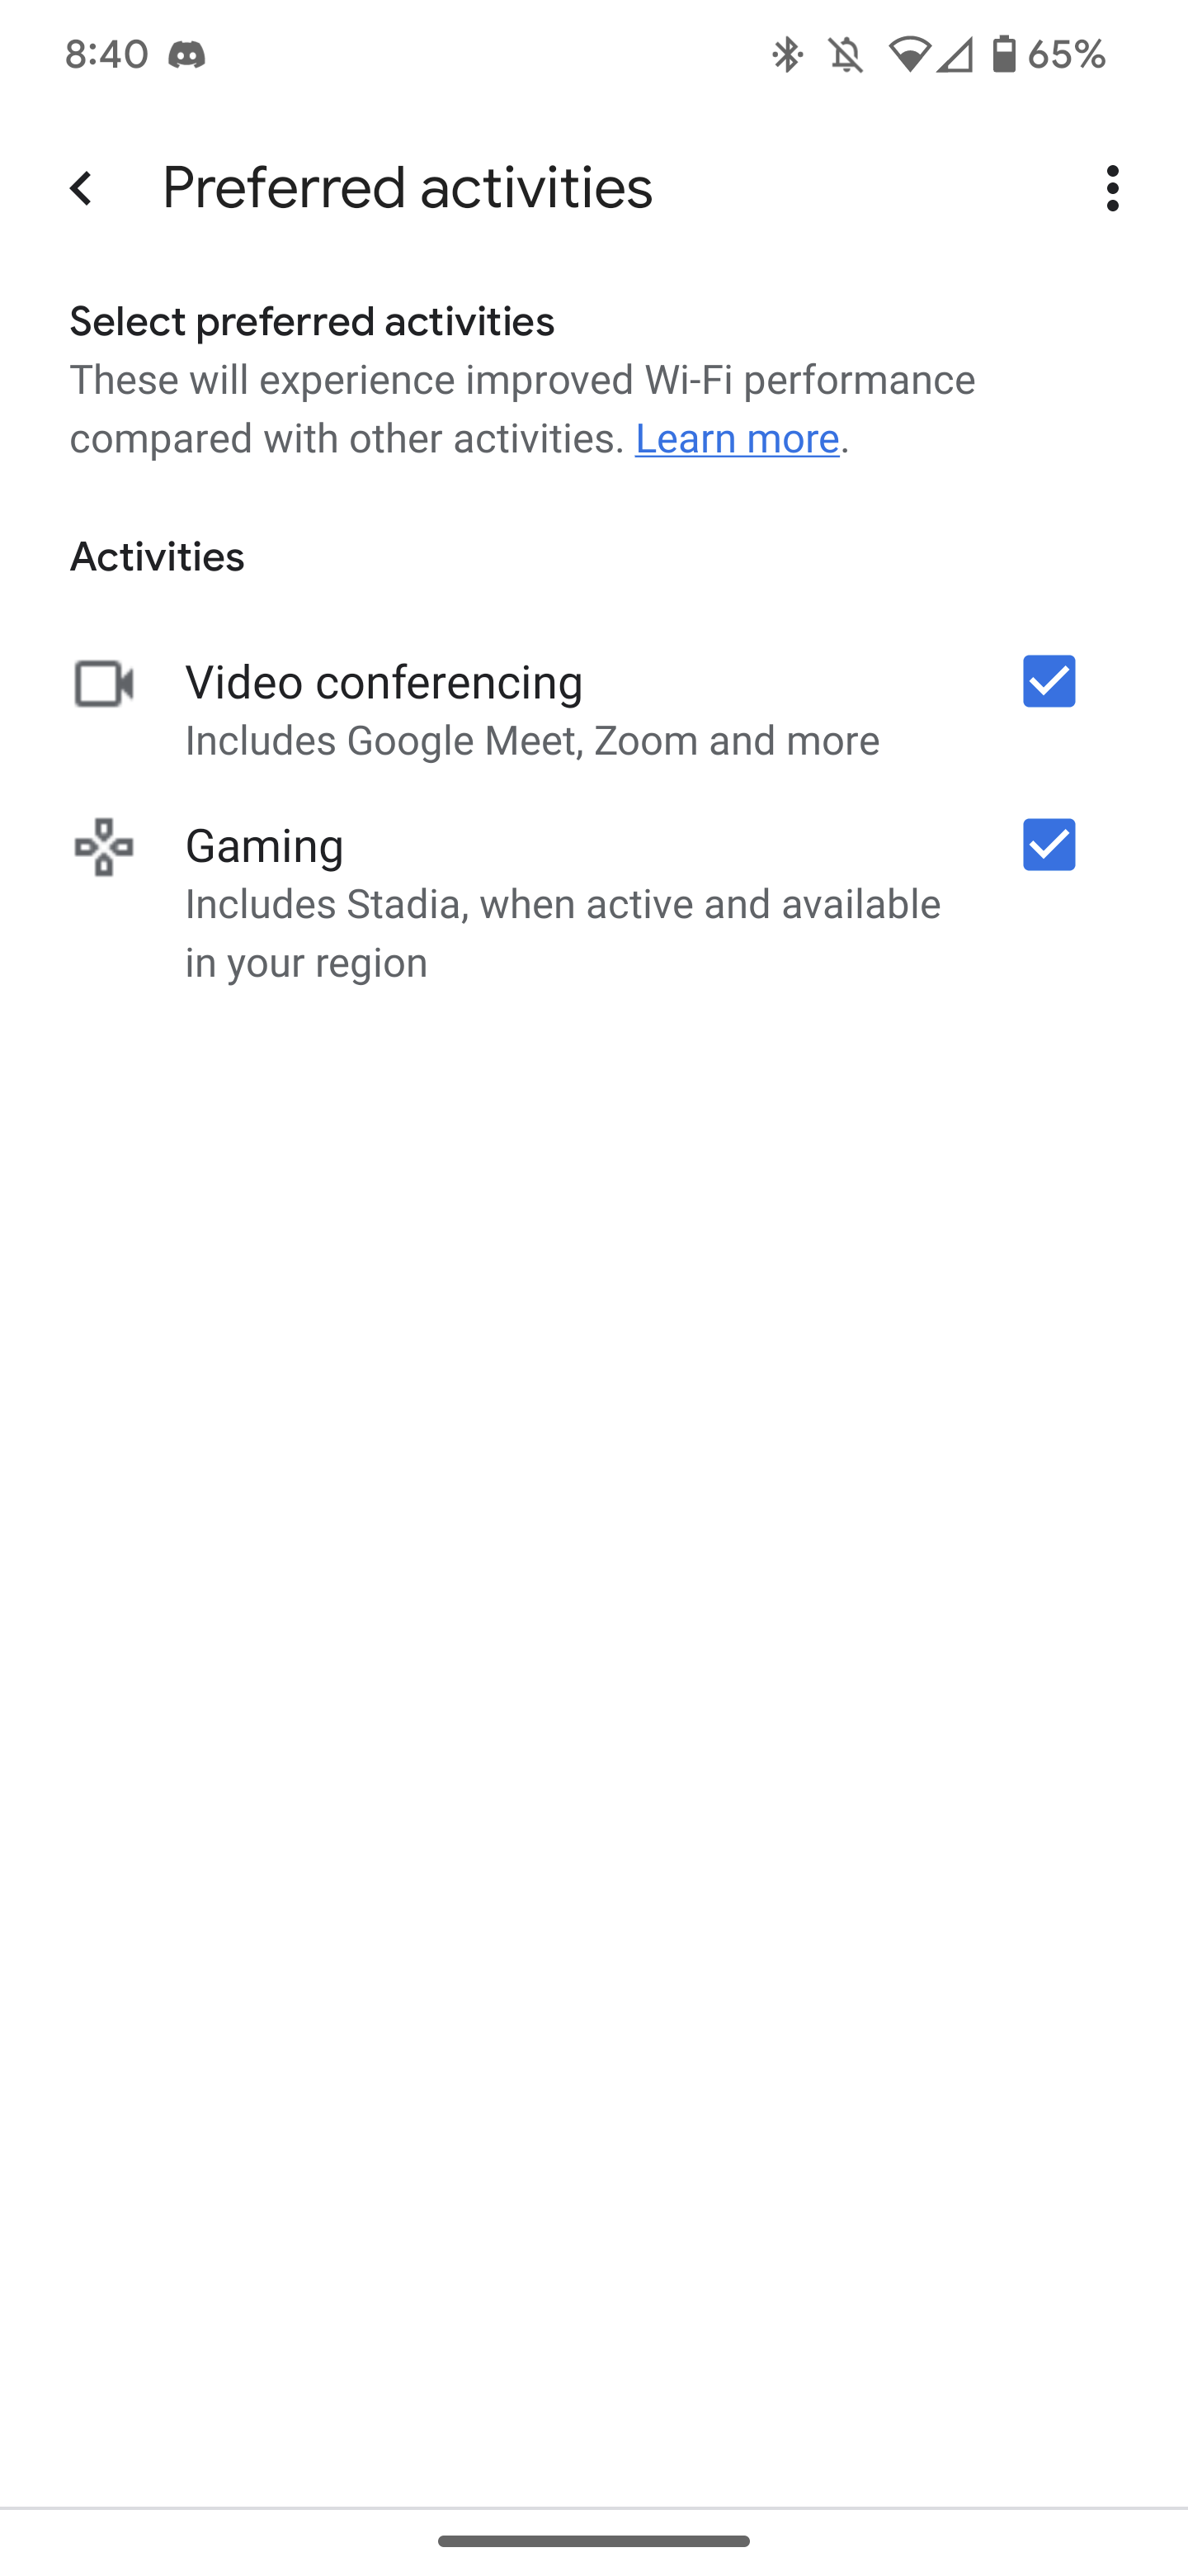Tap the Bluetooth status icon
Image resolution: width=1188 pixels, height=2576 pixels.
tap(786, 54)
